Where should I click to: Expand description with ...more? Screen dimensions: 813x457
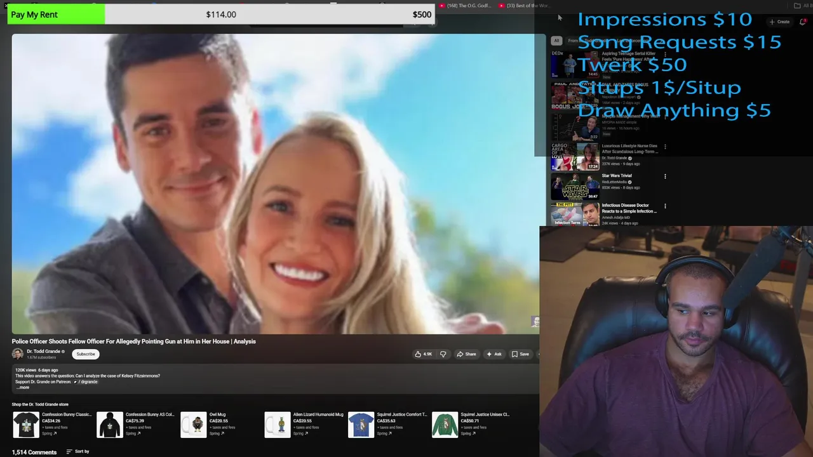(23, 387)
